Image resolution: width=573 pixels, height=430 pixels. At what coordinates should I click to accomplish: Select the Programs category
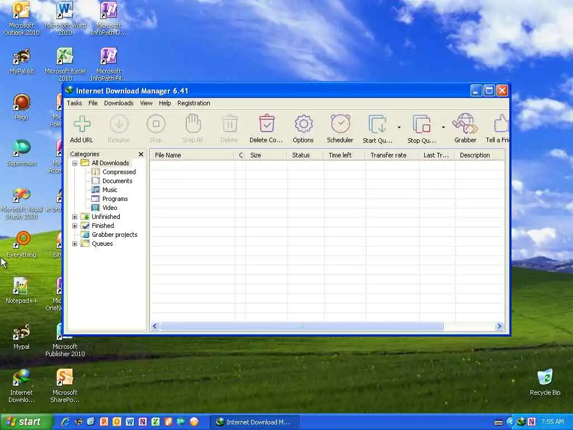click(115, 199)
